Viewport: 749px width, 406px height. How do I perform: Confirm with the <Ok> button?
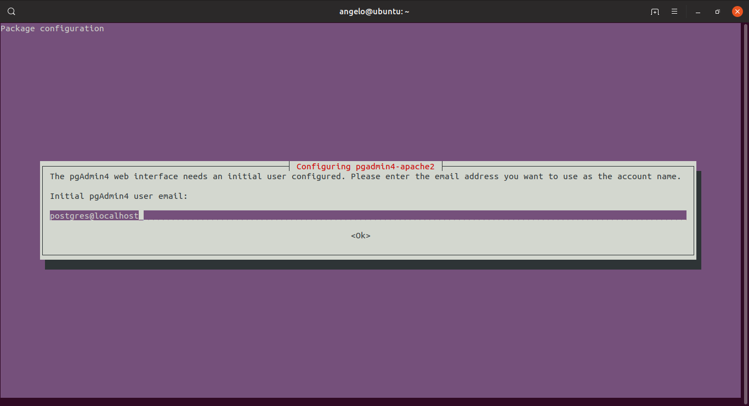(361, 236)
